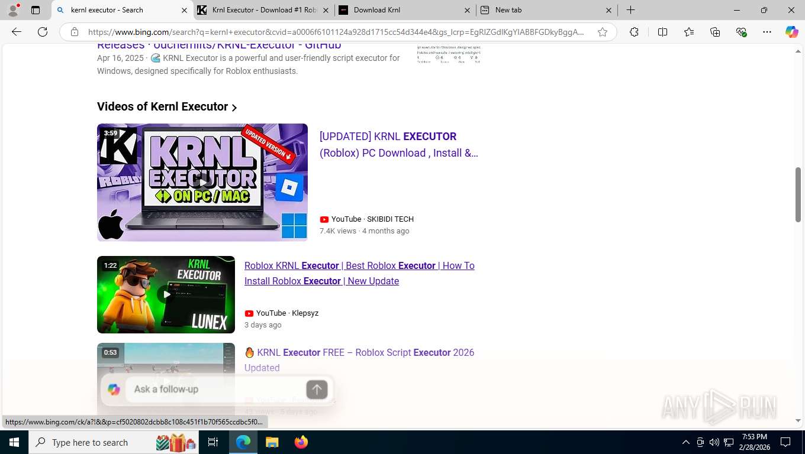
Task: Click the scrollbar up arrow
Action: coord(798,52)
